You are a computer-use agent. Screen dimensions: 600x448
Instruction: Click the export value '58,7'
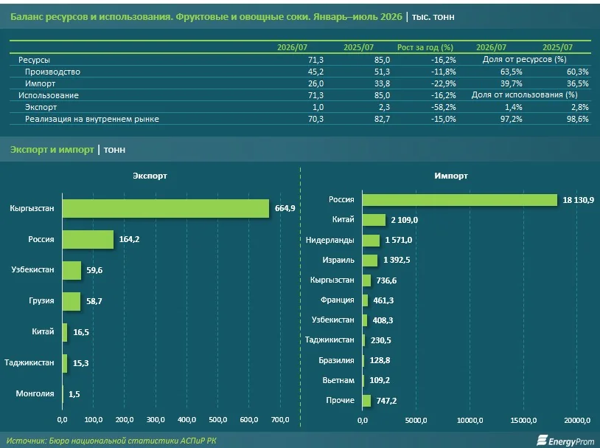click(94, 301)
